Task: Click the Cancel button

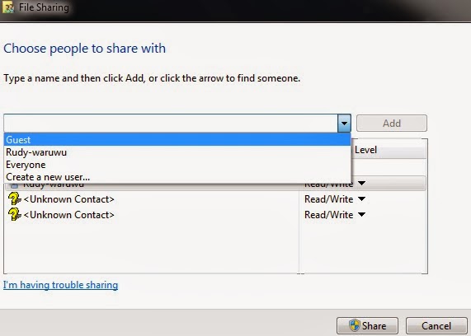Action: pos(436,326)
